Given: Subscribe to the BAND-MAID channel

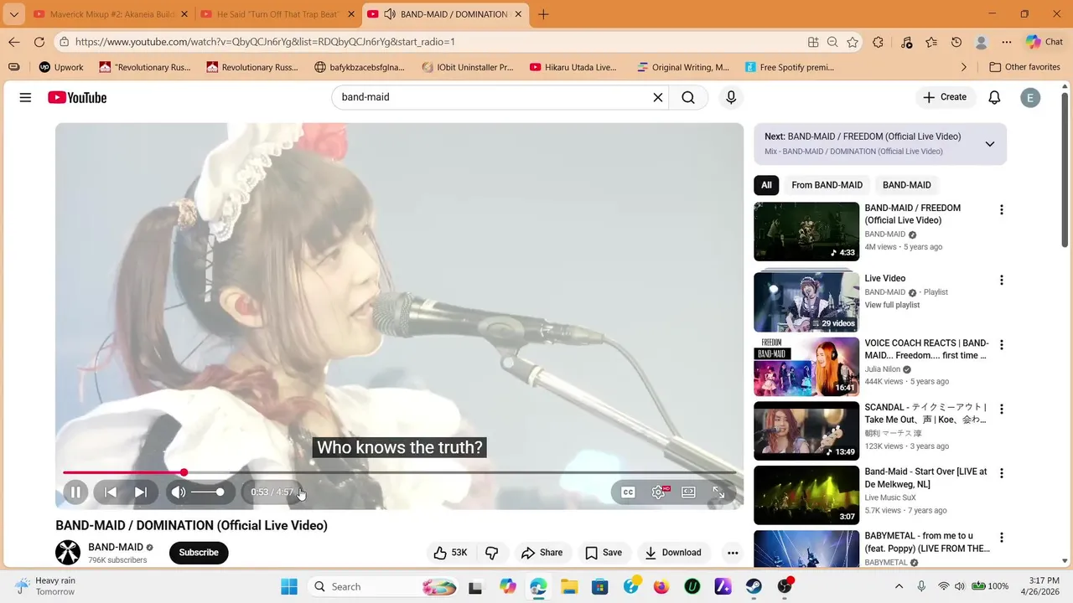Looking at the screenshot, I should [x=199, y=553].
